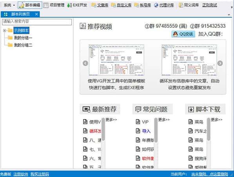The image size is (234, 177).
Task: Open the red 软件激 question link
Action: point(148,158)
